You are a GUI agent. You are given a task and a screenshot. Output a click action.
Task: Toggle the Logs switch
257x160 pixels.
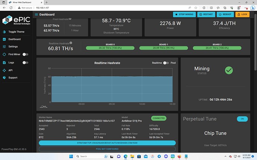pos(25,63)
